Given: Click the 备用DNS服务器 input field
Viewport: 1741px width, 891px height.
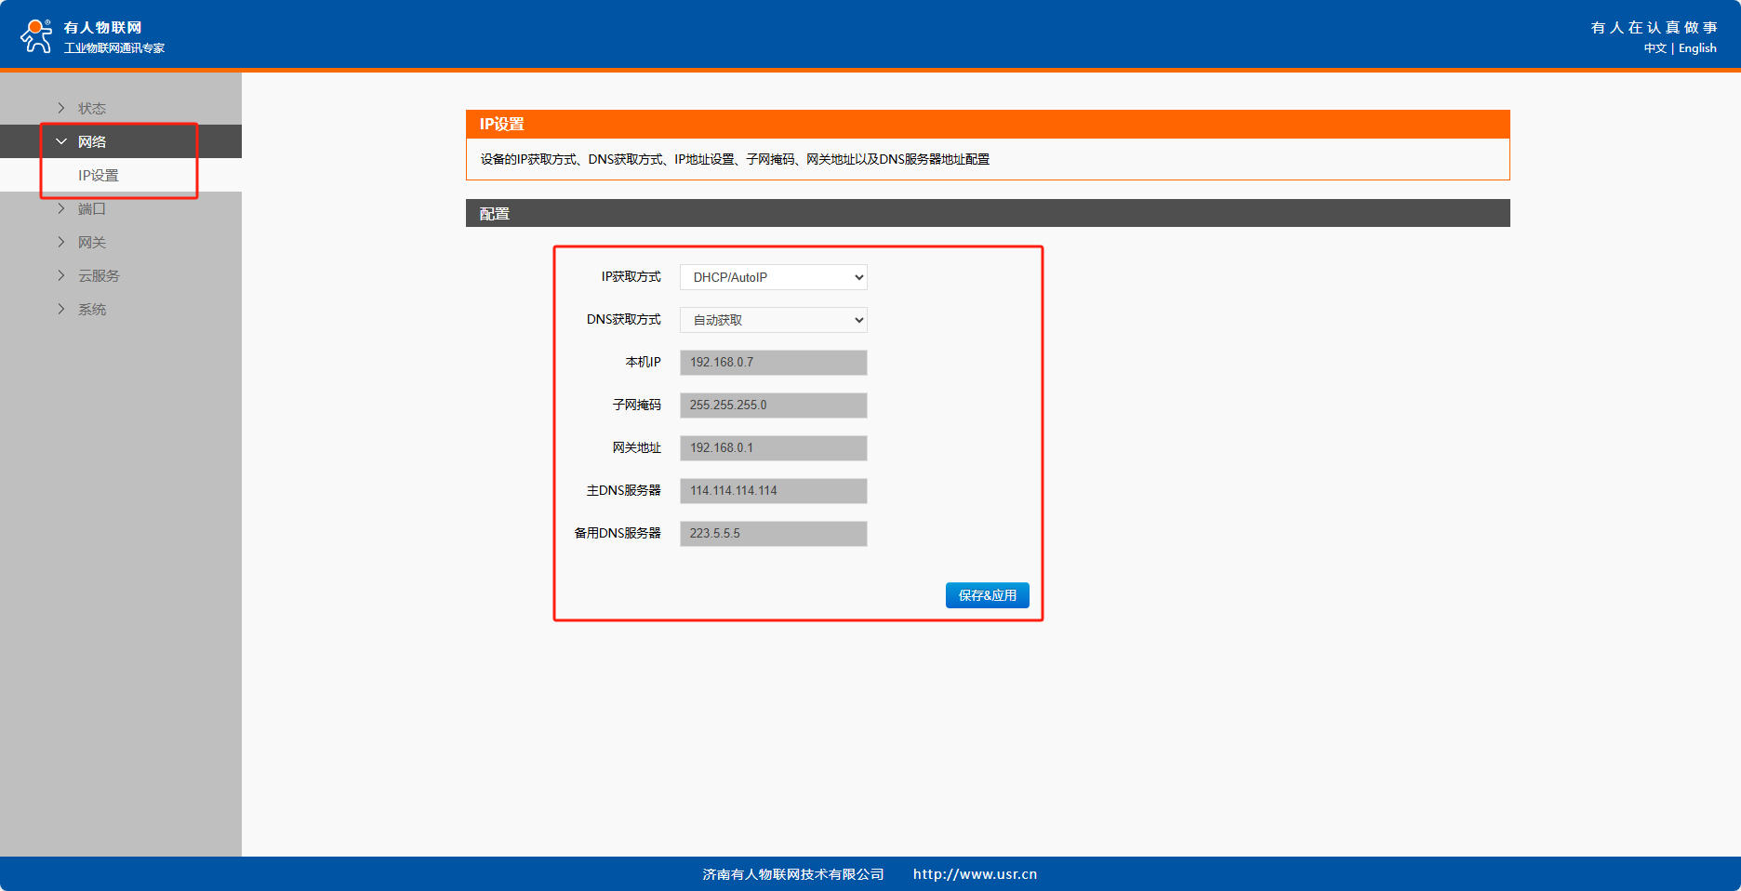Looking at the screenshot, I should click(773, 534).
